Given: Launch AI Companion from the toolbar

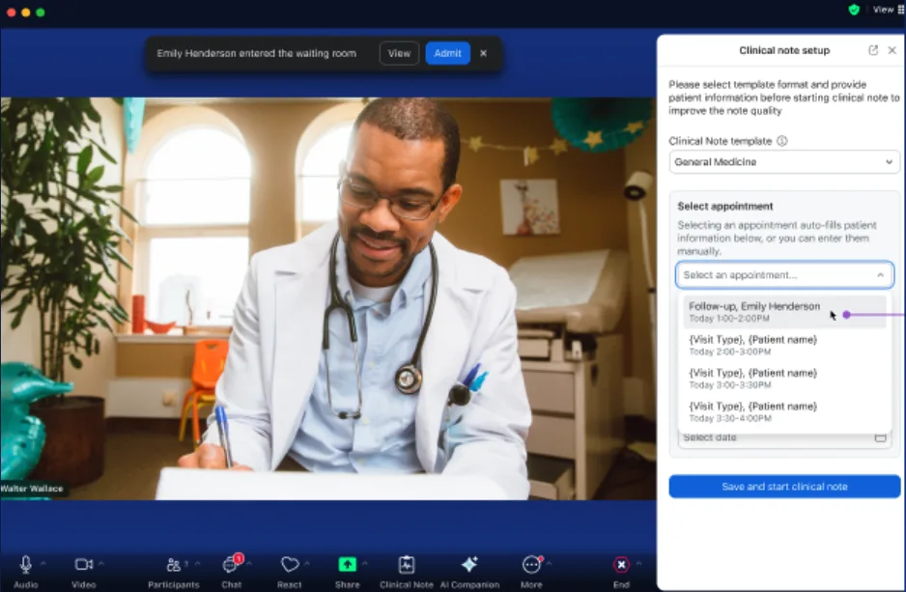Looking at the screenshot, I should point(469,564).
